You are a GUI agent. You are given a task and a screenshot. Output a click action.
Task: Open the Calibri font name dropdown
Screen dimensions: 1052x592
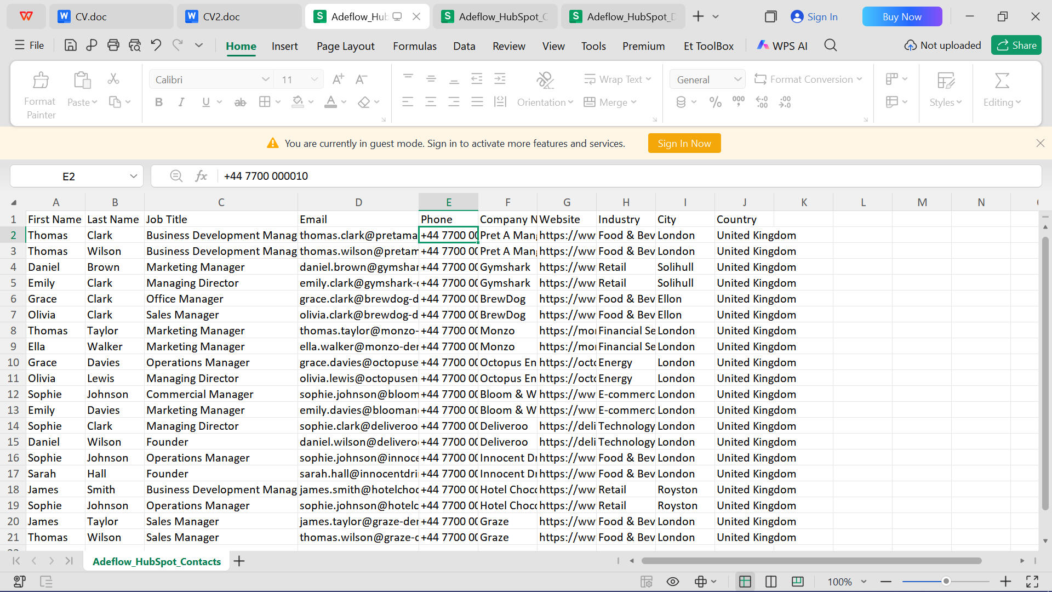pos(265,80)
